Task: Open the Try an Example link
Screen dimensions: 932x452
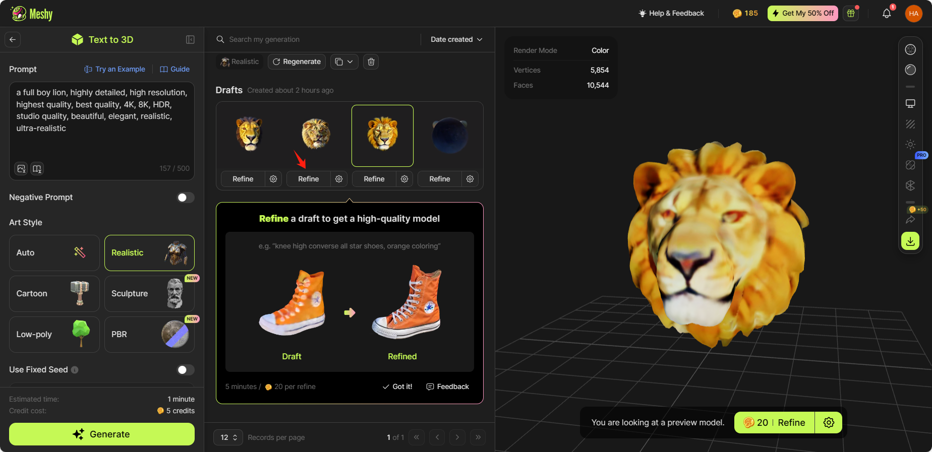Action: click(114, 69)
